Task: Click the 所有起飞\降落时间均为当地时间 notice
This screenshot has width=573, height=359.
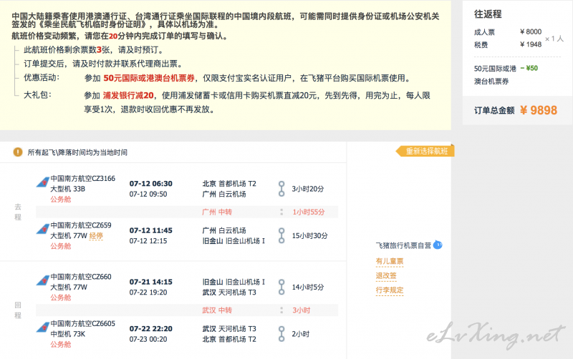Action: [77, 152]
